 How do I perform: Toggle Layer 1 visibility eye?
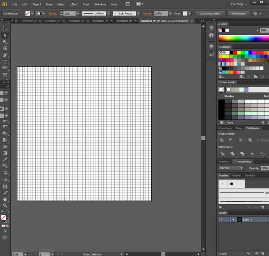[221, 219]
